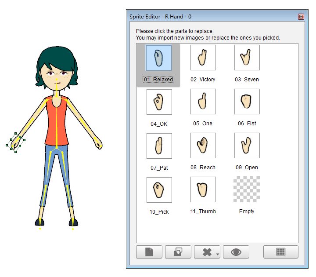The image size is (316, 277).
Task: Select the 06_Fist hand sprite
Action: click(x=247, y=102)
